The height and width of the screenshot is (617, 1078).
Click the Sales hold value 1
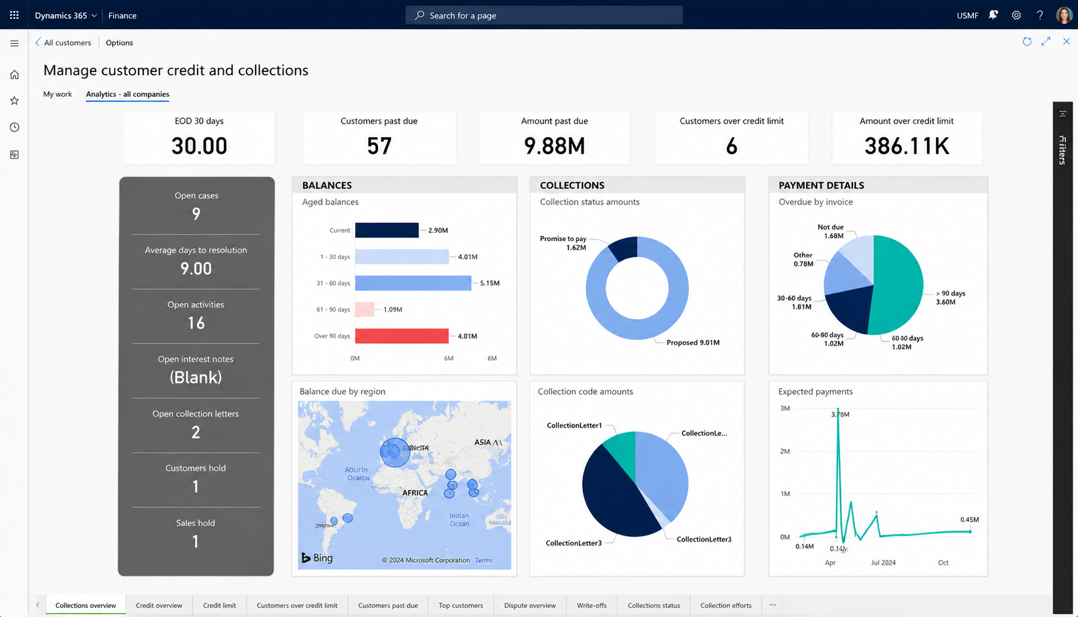(x=196, y=542)
